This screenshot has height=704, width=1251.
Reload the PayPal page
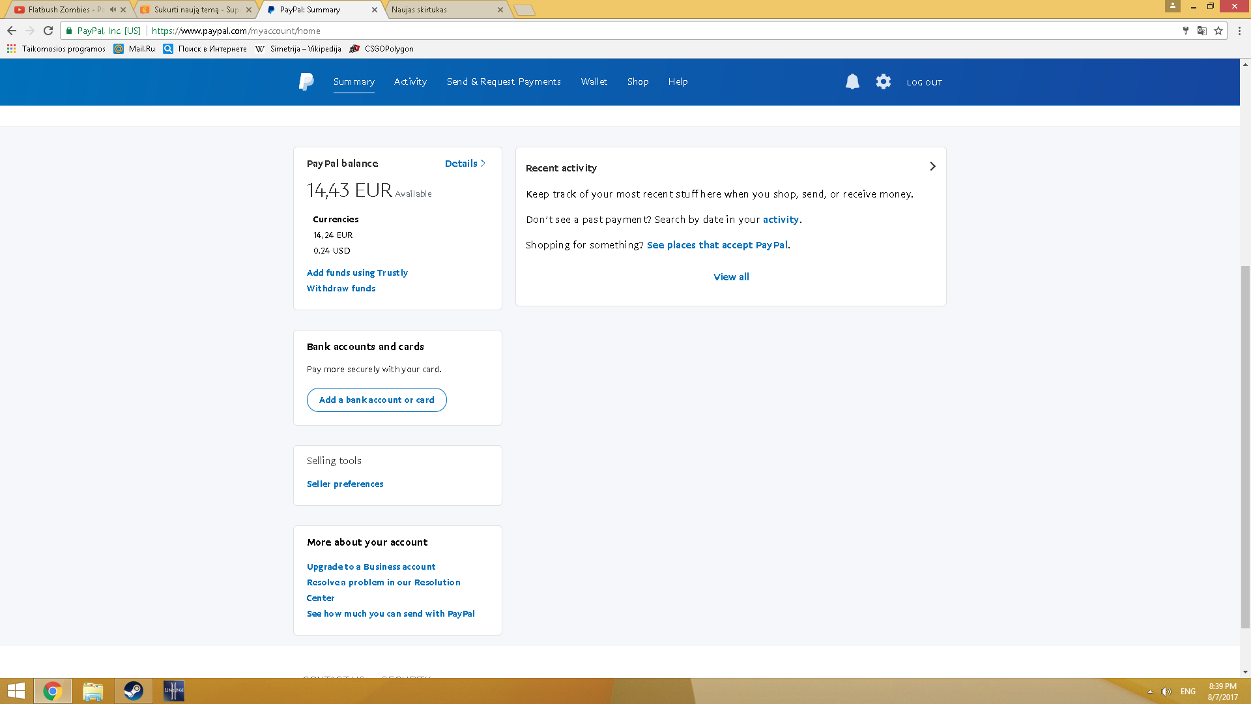pyautogui.click(x=48, y=31)
